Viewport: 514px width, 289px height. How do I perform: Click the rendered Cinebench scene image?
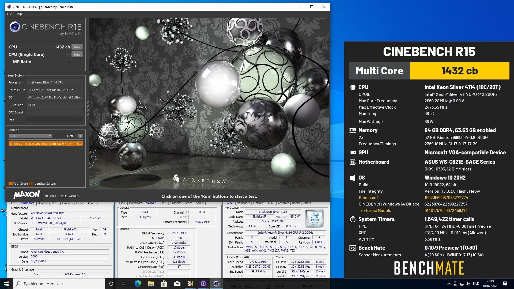click(209, 104)
